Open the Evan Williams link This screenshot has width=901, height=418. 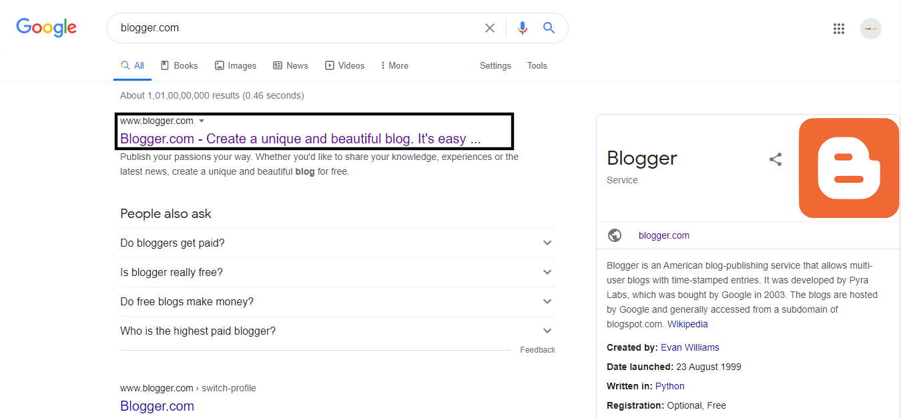point(689,347)
